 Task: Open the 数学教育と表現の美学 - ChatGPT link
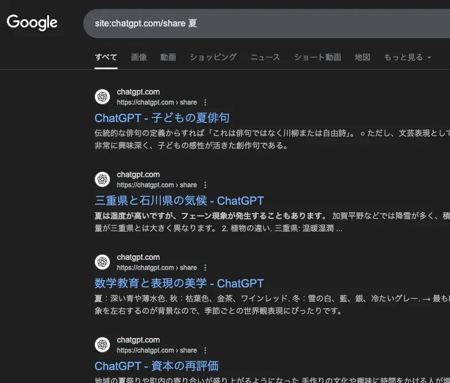point(179,283)
